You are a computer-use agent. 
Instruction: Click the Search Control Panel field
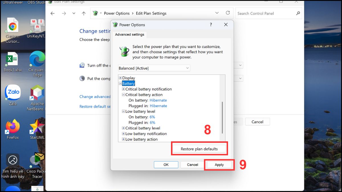[x=269, y=13]
